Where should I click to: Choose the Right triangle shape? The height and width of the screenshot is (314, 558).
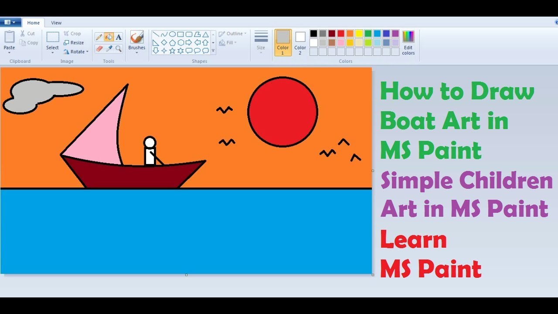coord(156,43)
